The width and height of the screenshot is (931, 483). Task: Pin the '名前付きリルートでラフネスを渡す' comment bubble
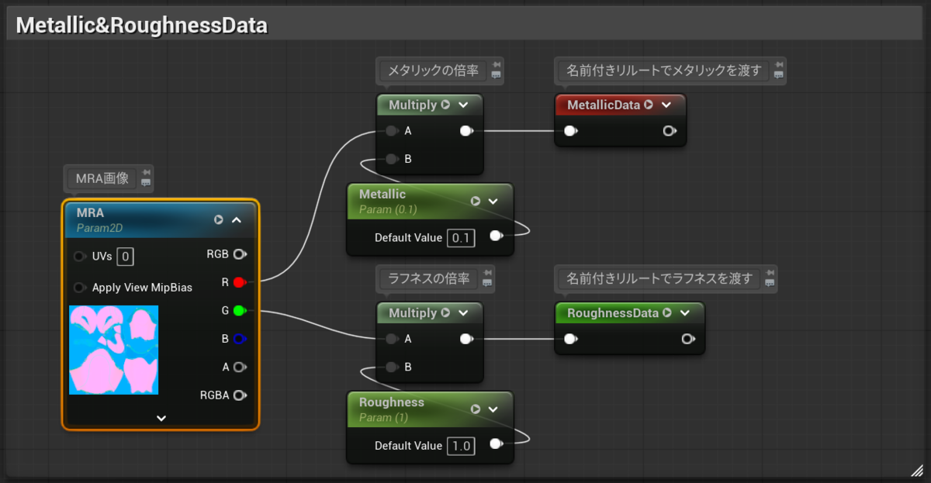click(769, 273)
